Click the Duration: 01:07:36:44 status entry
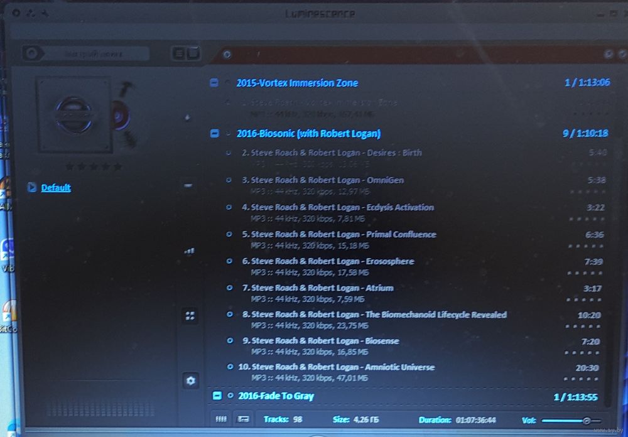The width and height of the screenshot is (628, 437). pos(457,420)
